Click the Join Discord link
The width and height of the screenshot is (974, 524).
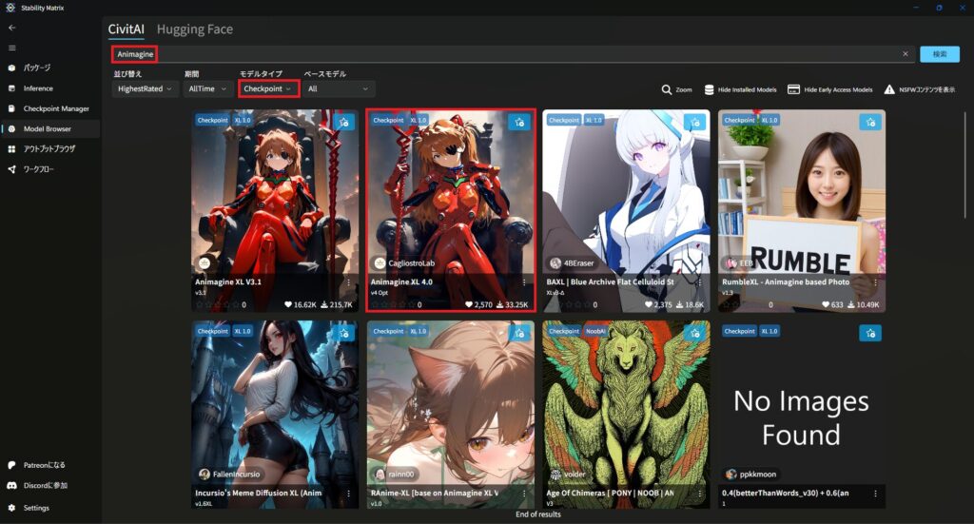coord(49,486)
